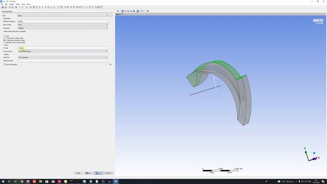Click the taskbar search circle icon
The height and width of the screenshot is (184, 327).
[x=9, y=181]
